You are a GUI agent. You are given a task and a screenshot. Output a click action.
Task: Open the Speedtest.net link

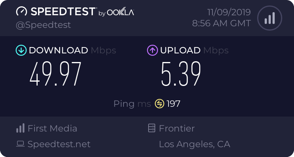pos(59,144)
